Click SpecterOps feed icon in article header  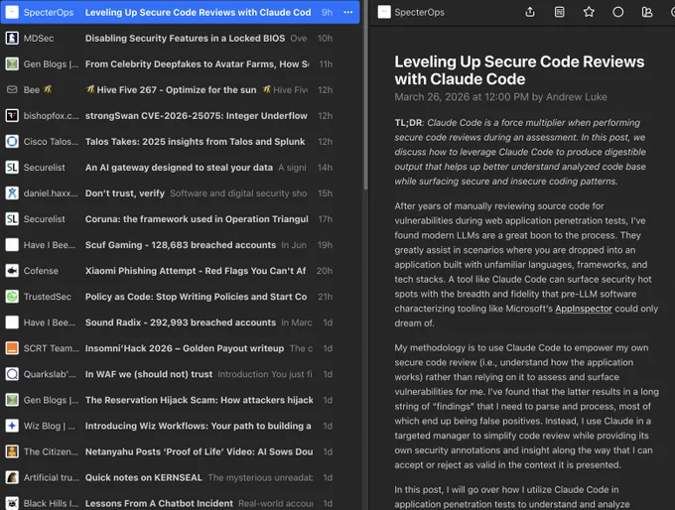[384, 12]
